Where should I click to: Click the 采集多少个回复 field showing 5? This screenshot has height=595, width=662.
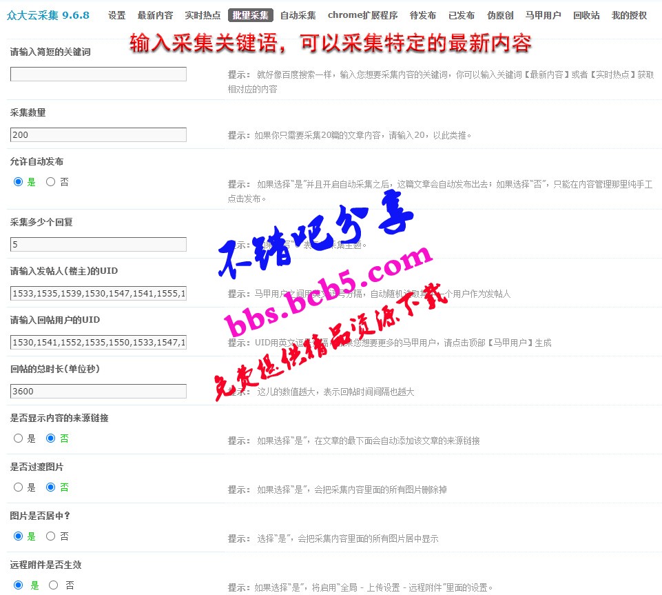pos(99,244)
